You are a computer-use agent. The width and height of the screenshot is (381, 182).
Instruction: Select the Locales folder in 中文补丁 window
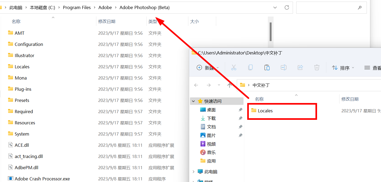click(265, 111)
